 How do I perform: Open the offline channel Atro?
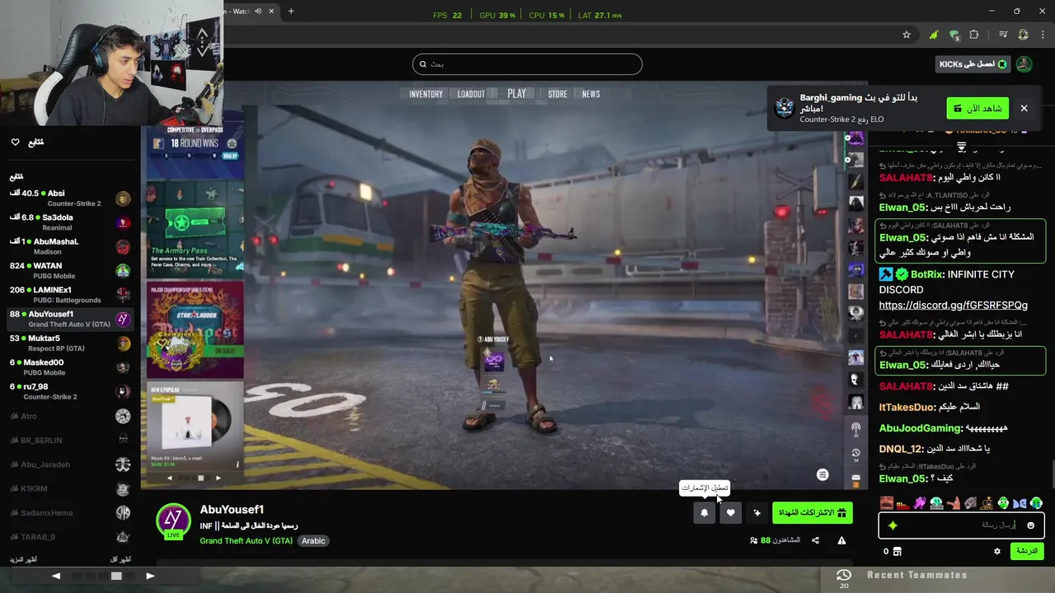coord(69,416)
